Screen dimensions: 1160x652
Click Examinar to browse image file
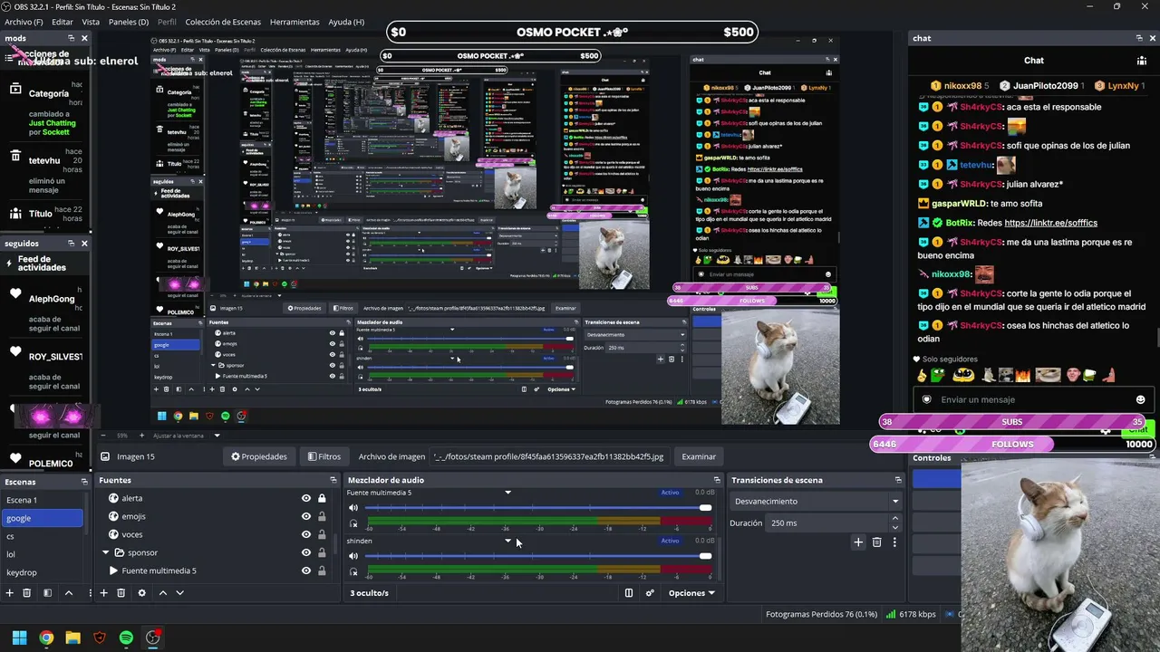(x=699, y=456)
